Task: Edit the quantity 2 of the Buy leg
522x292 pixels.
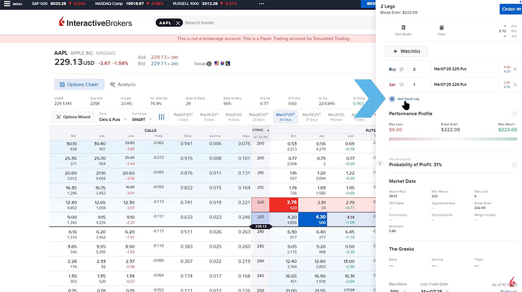Action: point(414,69)
